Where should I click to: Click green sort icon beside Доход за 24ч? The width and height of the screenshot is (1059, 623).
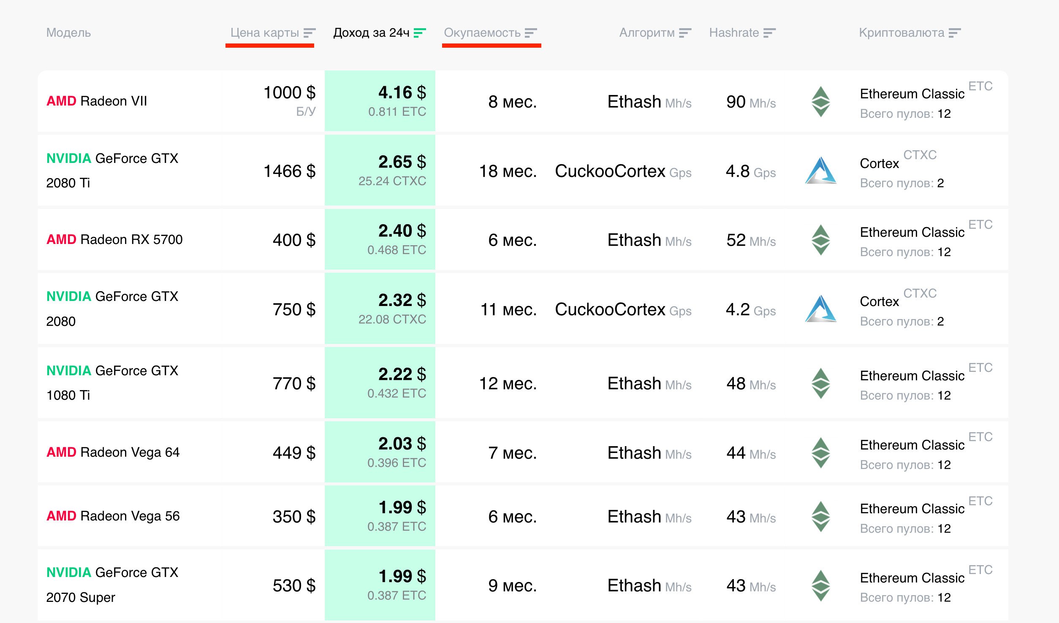(419, 33)
